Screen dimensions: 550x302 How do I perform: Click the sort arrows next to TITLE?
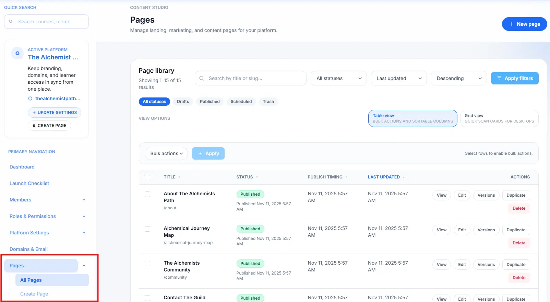point(179,177)
